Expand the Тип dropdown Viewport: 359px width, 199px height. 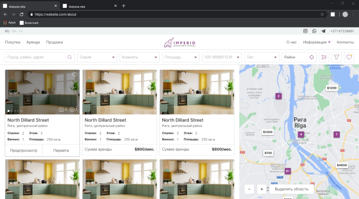pyautogui.click(x=262, y=57)
